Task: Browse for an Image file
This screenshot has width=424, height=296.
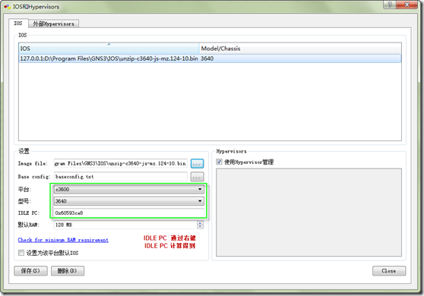Action: [x=197, y=164]
